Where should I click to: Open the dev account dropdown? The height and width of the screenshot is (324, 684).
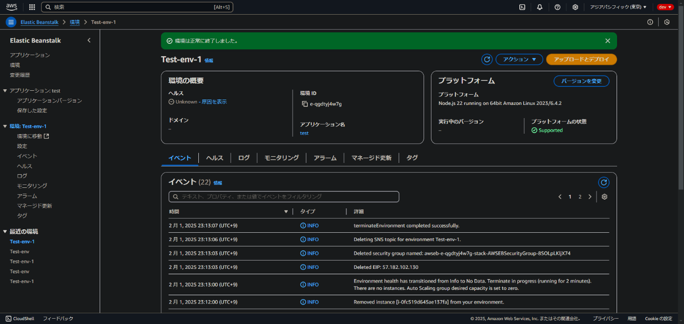tap(665, 7)
